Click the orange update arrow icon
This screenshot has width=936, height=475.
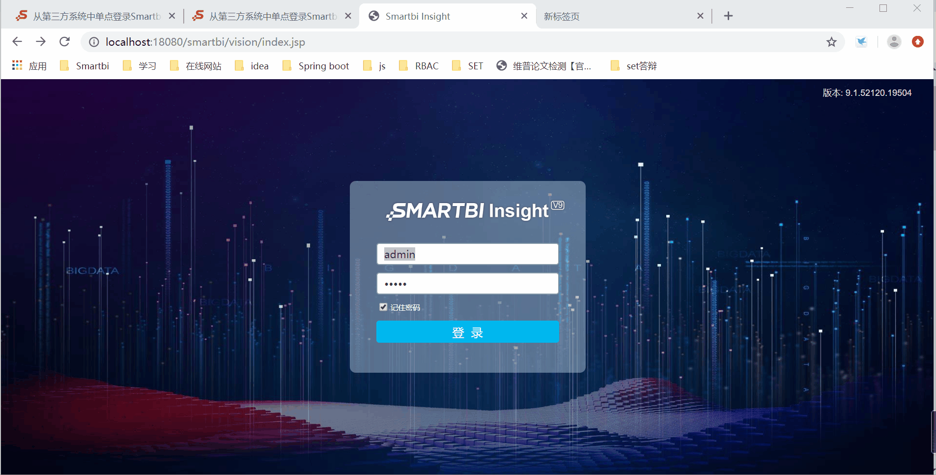917,42
